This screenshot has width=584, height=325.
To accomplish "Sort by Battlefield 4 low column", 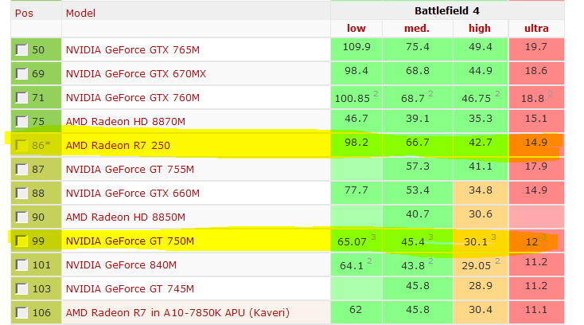I will [356, 29].
